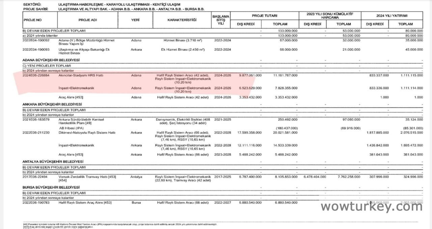Click the C) YENİ PROJELER TOPLAMI row
Image resolution: width=432 pixels, height=229 pixels.
(x=47, y=66)
